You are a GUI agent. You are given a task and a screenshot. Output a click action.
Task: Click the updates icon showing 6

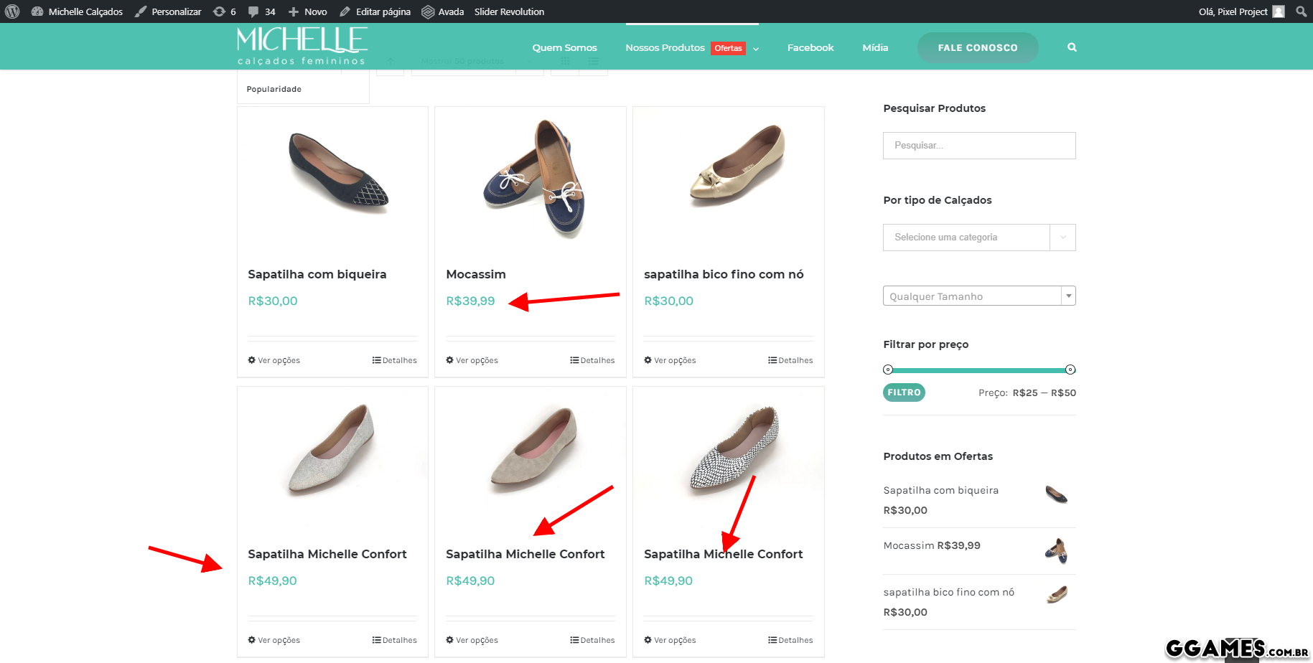pyautogui.click(x=220, y=11)
